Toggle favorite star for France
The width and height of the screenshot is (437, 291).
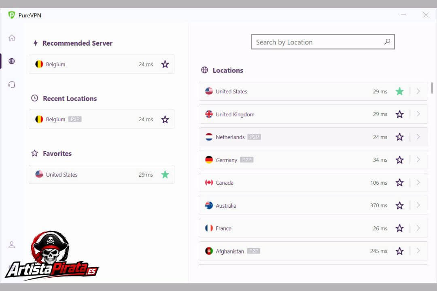(400, 228)
